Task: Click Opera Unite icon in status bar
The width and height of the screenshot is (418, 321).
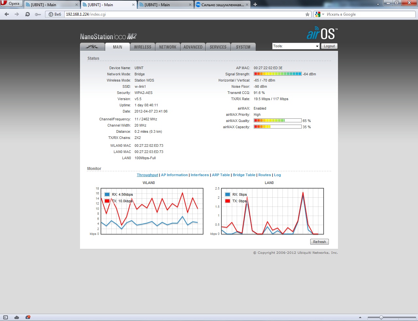Action: click(28, 317)
